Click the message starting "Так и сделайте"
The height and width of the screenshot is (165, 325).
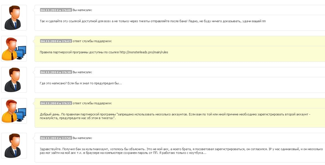153,21
